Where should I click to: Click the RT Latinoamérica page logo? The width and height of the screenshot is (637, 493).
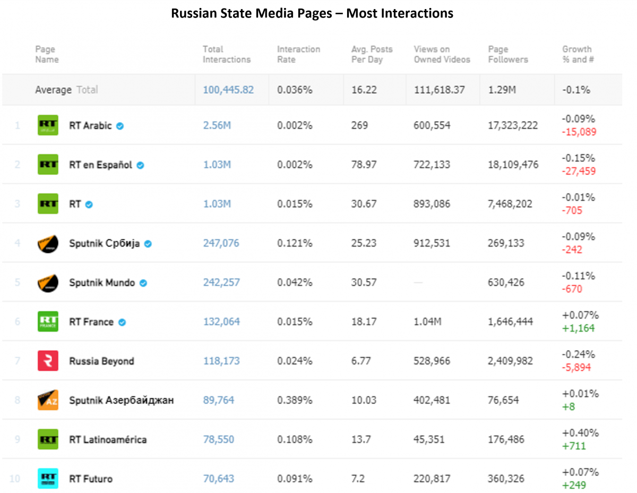[x=48, y=439]
